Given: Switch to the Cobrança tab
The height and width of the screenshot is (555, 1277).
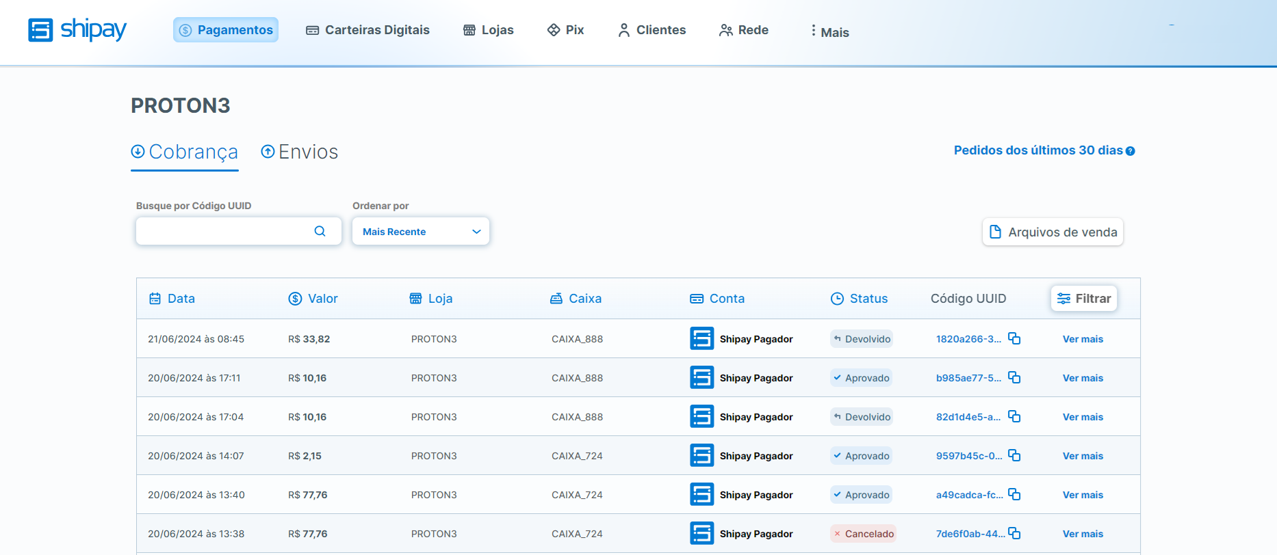Looking at the screenshot, I should (x=185, y=152).
